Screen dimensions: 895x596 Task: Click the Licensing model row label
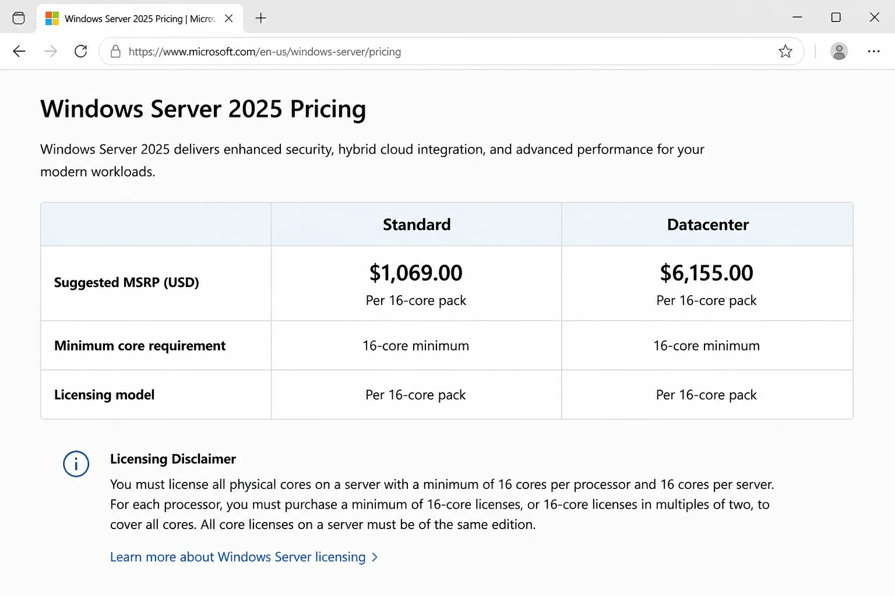[104, 395]
